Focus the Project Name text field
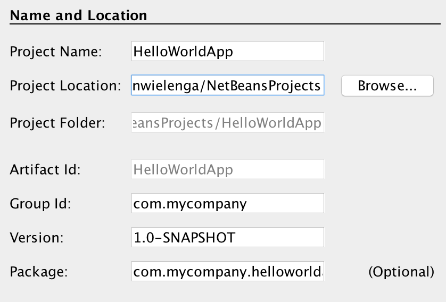 click(x=227, y=52)
